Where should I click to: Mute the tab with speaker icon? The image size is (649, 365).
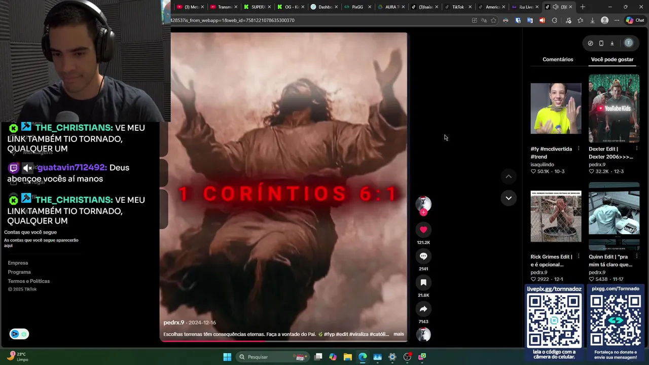(556, 7)
